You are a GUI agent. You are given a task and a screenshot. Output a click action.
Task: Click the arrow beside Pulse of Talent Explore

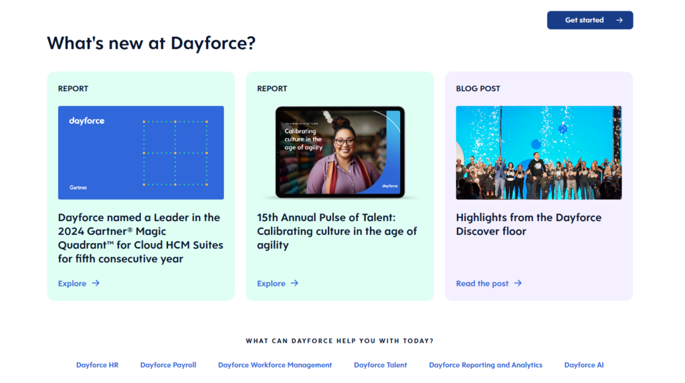pyautogui.click(x=294, y=283)
